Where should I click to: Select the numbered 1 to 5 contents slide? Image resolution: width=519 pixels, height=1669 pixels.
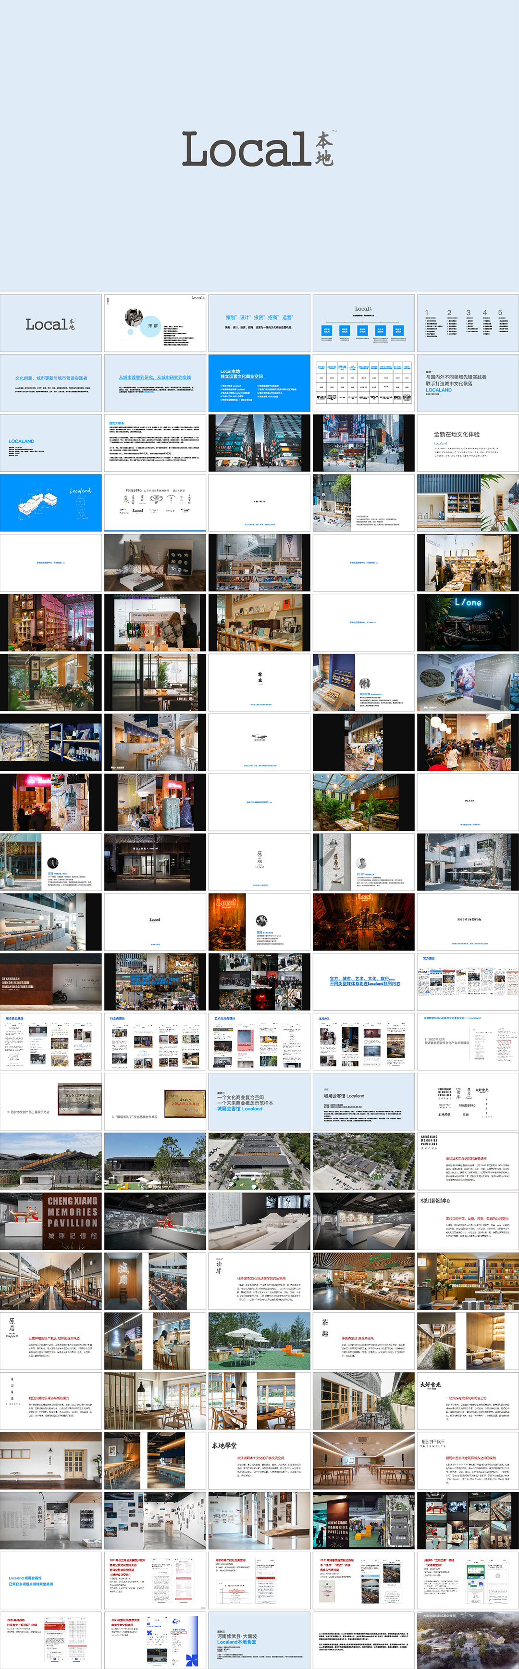467,323
